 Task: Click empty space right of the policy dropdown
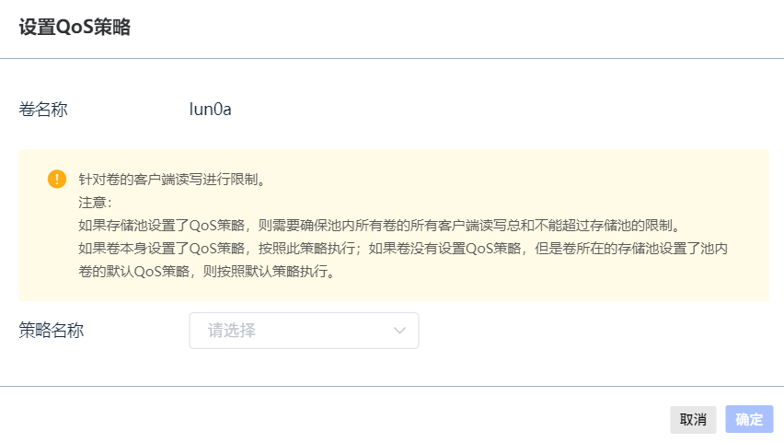[589, 331]
